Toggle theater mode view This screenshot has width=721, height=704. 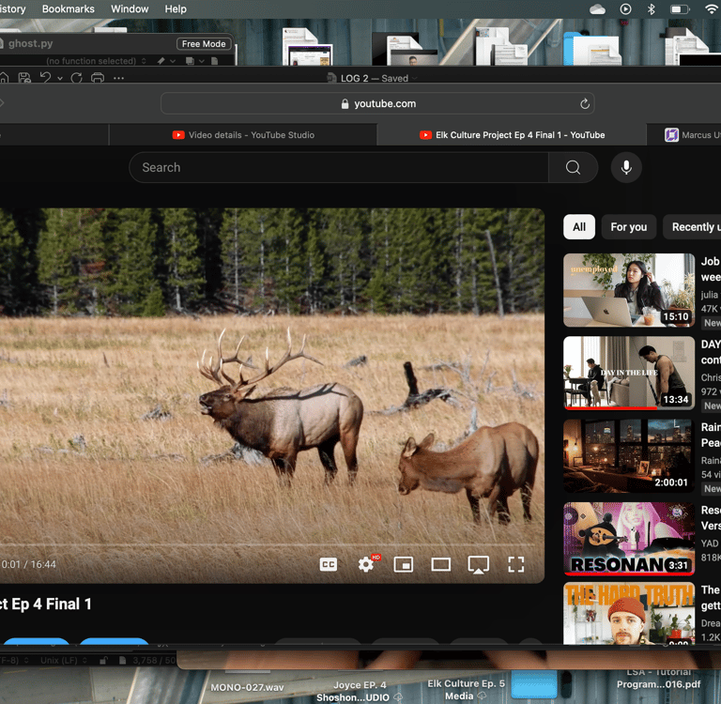[440, 565]
